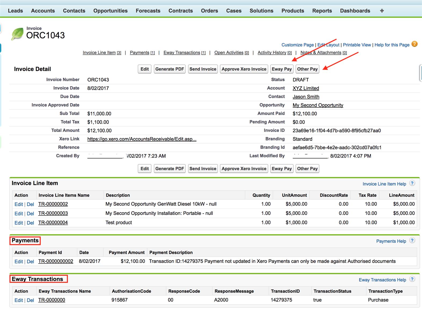Image resolution: width=422 pixels, height=310 pixels.
Task: Open the Payments Help link
Action: [391, 241]
